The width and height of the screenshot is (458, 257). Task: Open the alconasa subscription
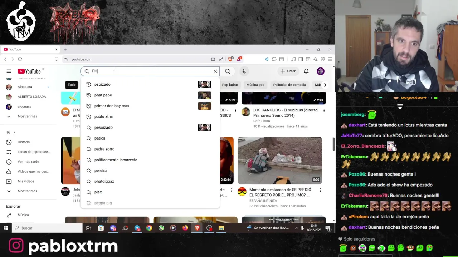coord(28,106)
